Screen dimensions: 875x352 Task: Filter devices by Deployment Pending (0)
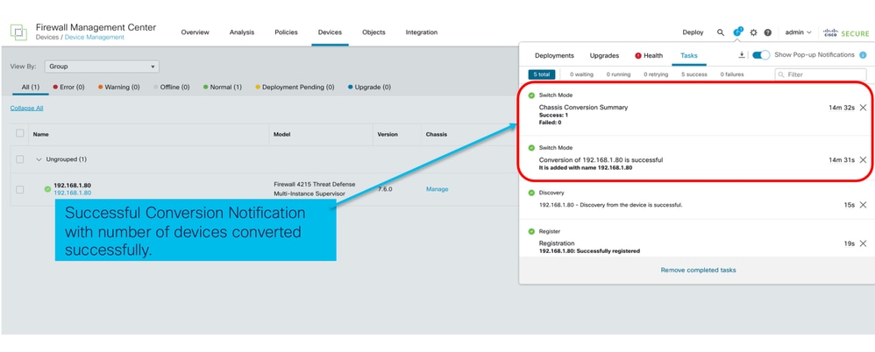(x=295, y=87)
